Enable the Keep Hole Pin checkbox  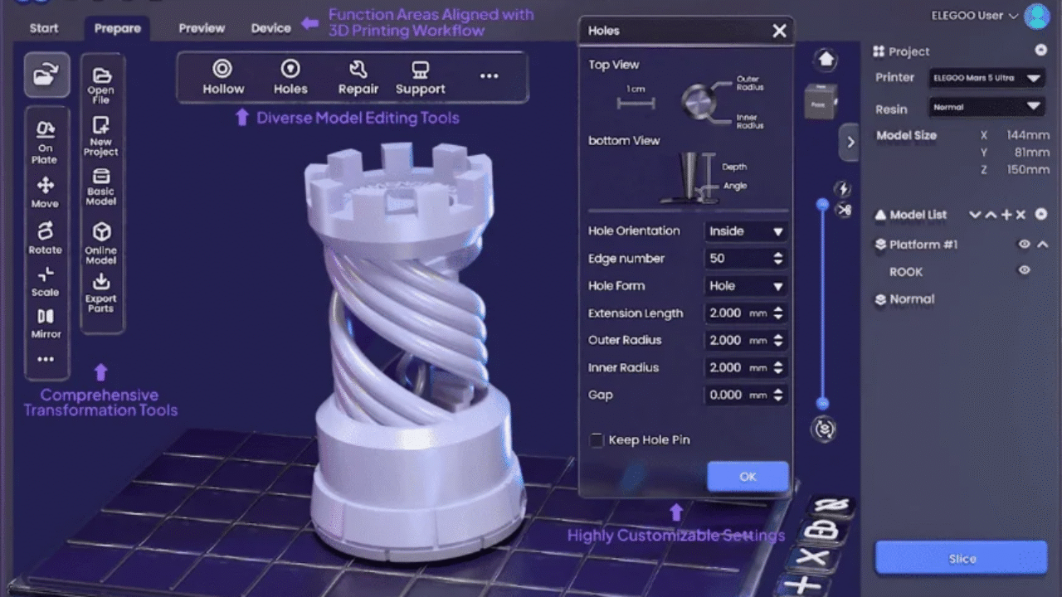[x=597, y=440]
